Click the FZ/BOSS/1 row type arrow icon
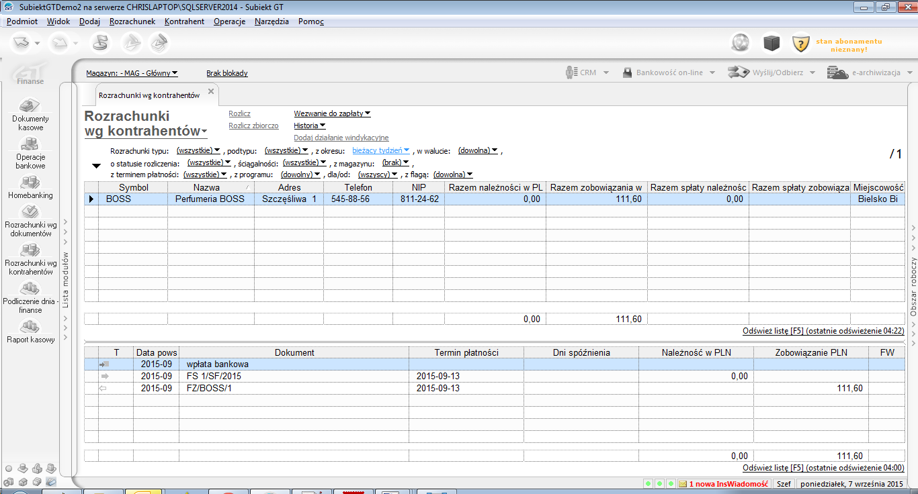 click(x=103, y=389)
